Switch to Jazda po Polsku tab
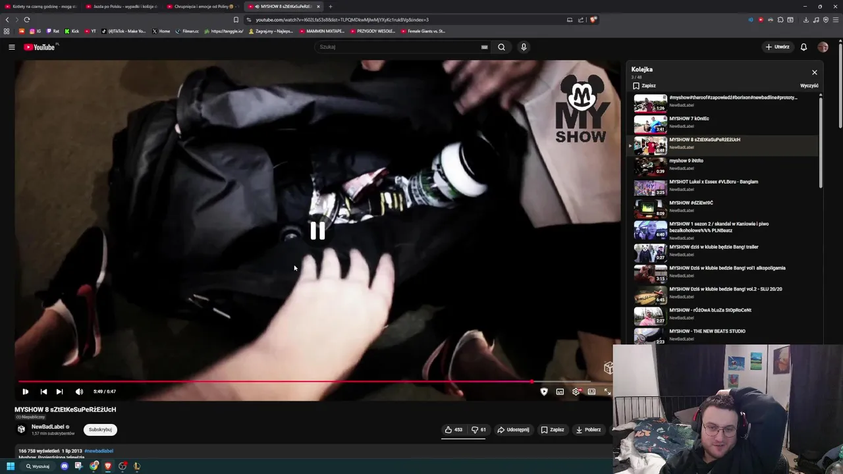 [x=122, y=7]
